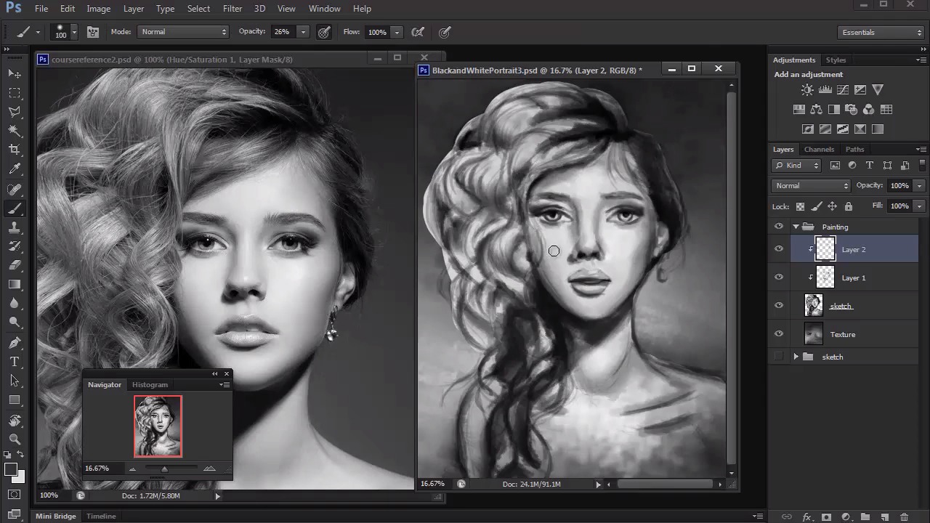Switch to the Styles tab
The height and width of the screenshot is (523, 930).
[836, 60]
